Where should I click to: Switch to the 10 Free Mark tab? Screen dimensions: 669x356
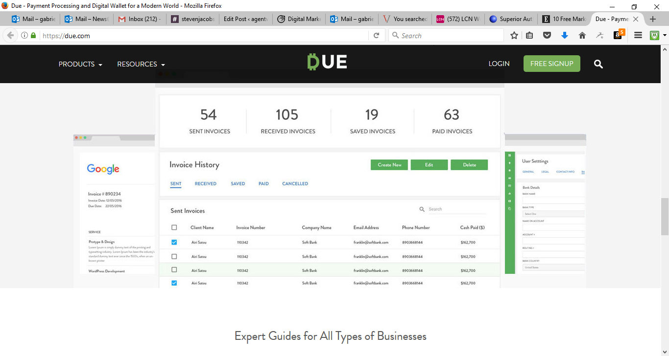(564, 19)
